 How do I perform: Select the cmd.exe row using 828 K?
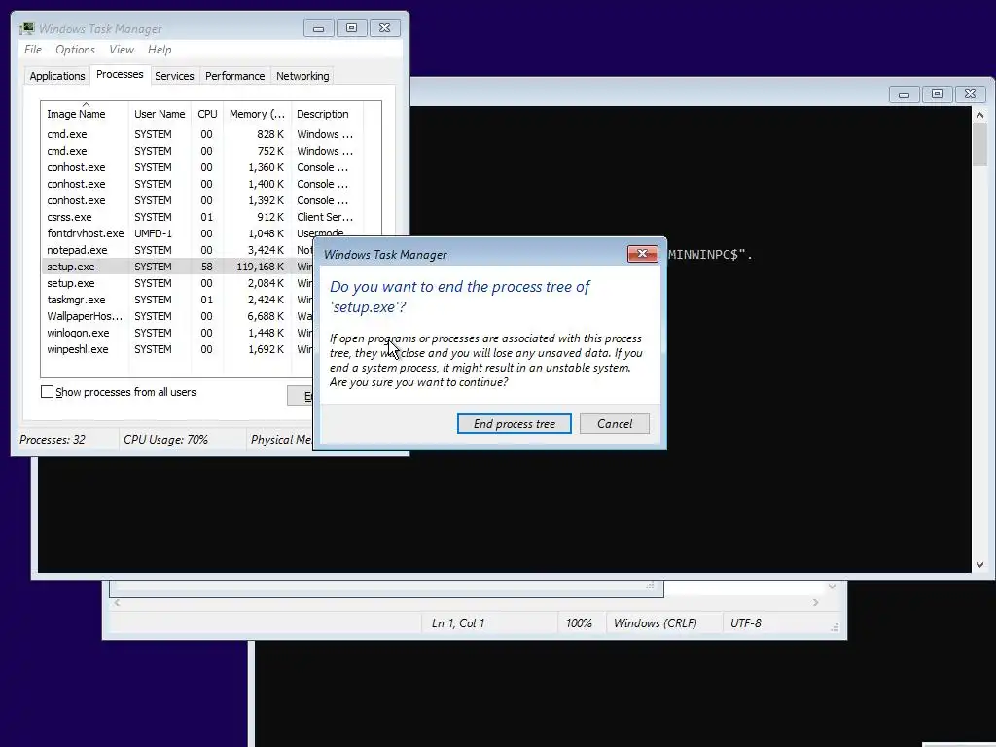pyautogui.click(x=202, y=134)
